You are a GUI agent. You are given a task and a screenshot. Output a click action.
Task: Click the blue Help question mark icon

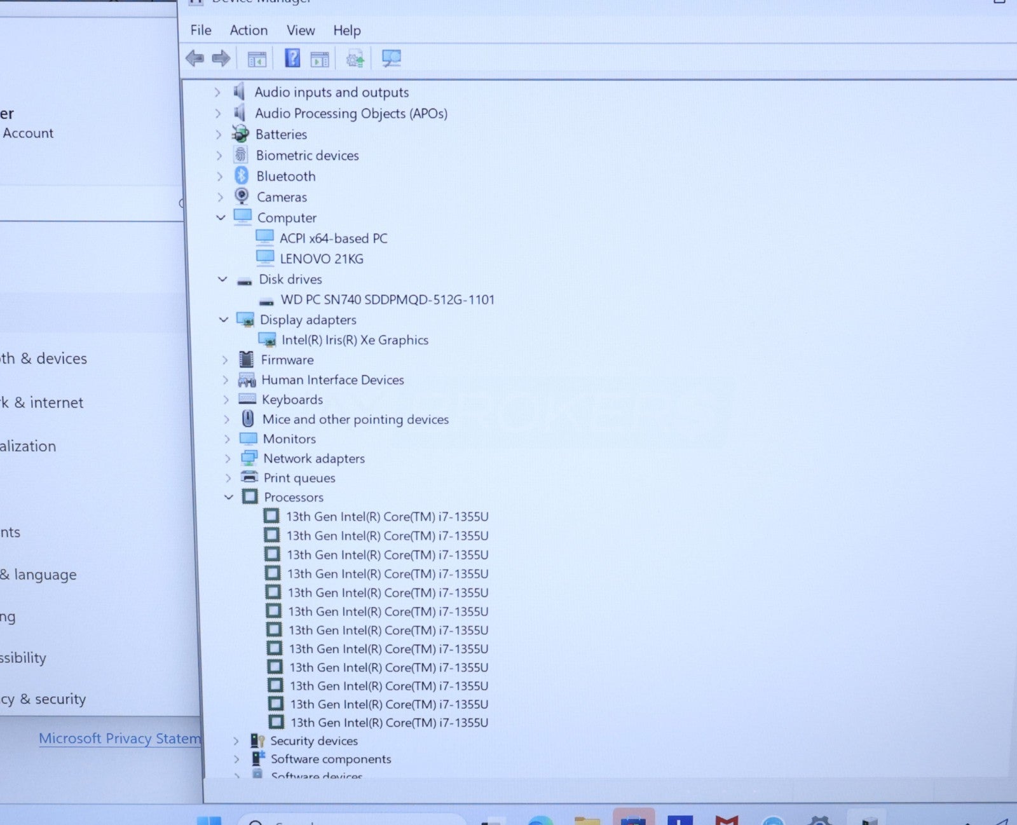[292, 58]
